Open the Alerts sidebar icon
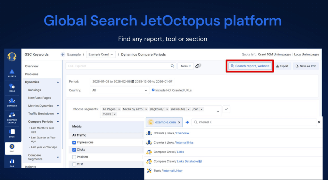 (12, 73)
